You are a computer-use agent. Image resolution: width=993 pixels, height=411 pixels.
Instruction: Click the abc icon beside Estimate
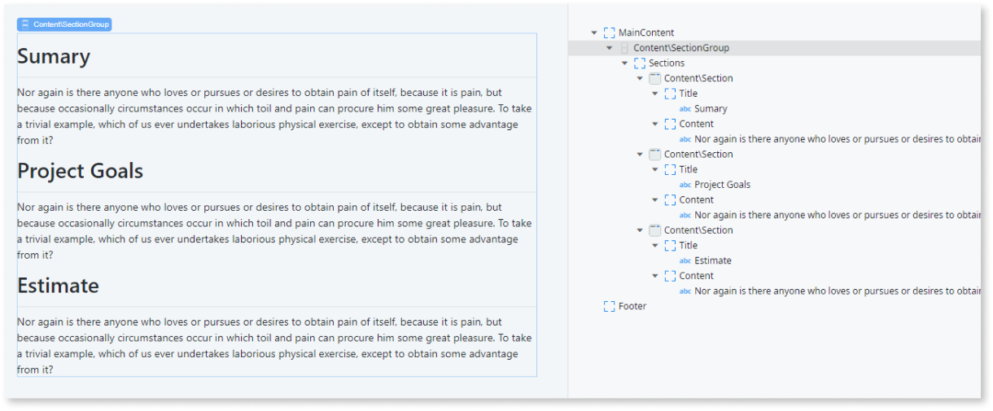(685, 261)
